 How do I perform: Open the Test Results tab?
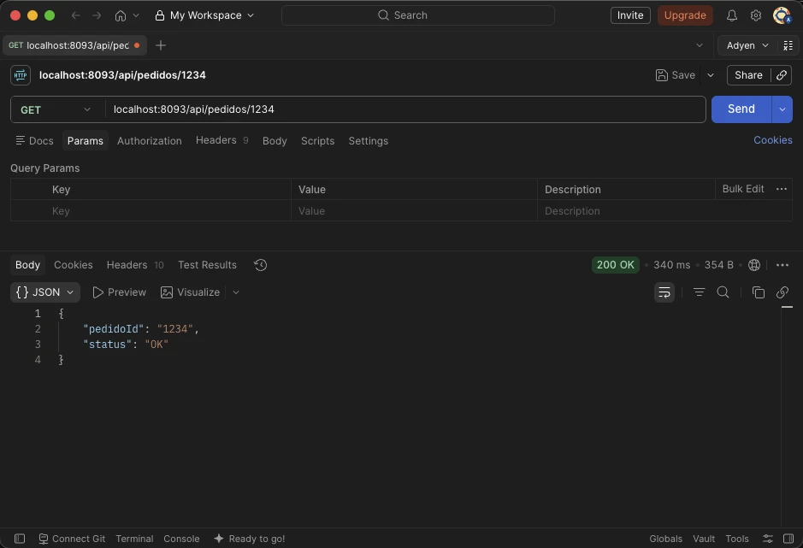[x=208, y=265]
